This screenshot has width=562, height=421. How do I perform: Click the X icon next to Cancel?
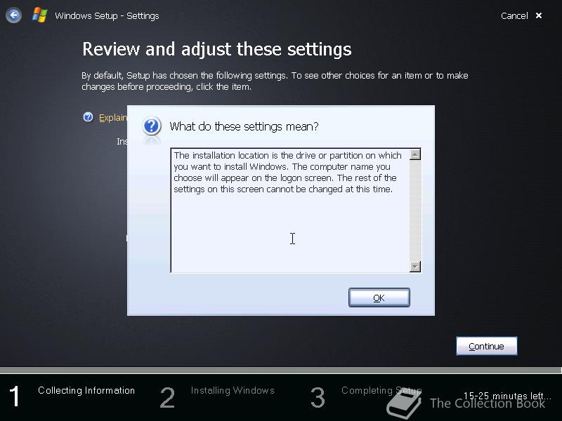[539, 15]
